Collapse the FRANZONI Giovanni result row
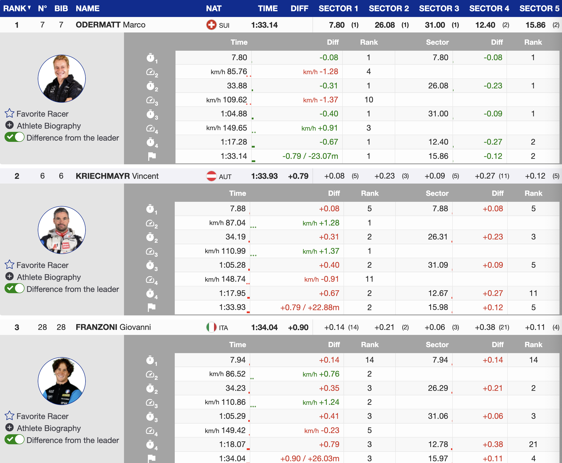Screen dimensions: 562x463 (x=113, y=327)
